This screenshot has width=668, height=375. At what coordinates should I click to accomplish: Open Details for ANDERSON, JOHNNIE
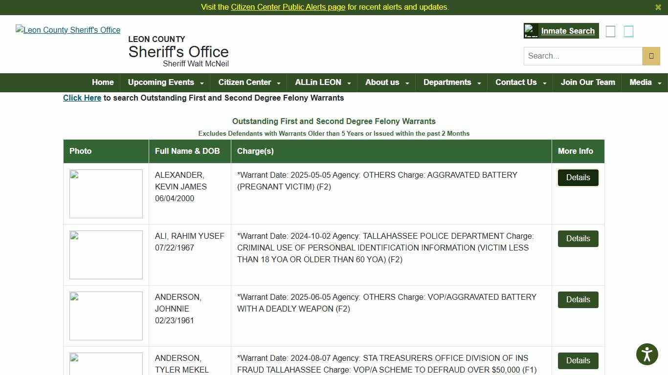pos(578,299)
